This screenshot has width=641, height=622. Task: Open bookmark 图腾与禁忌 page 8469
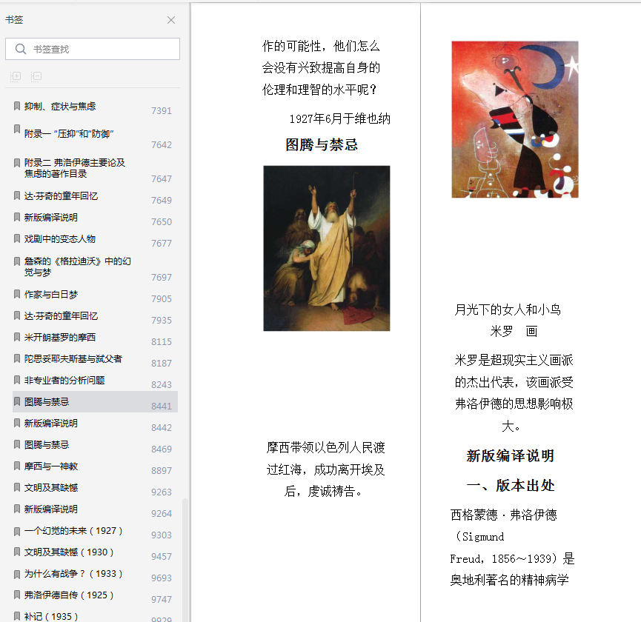click(x=46, y=445)
